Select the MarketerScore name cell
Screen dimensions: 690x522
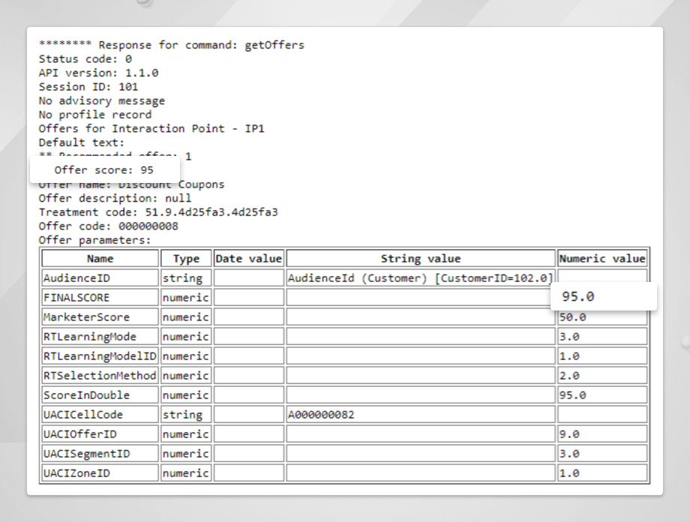point(100,317)
